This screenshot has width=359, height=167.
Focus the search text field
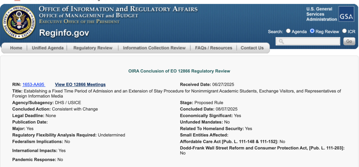tap(308, 41)
